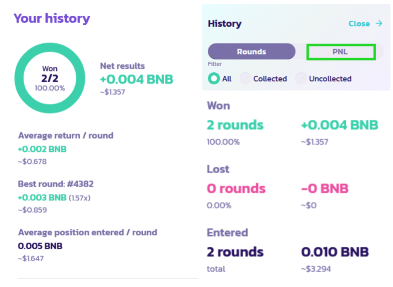Click the Lost 0 rounds stat

point(236,189)
